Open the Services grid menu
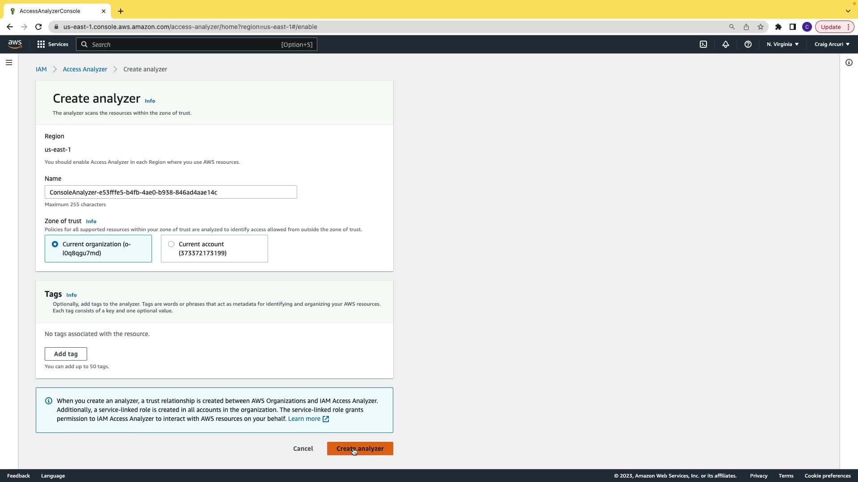858x482 pixels. click(x=53, y=44)
